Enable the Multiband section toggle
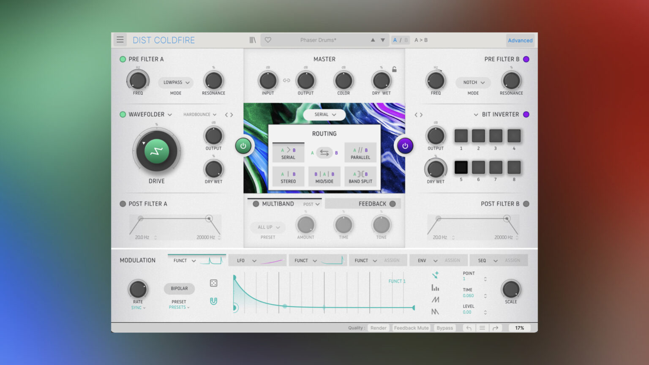The width and height of the screenshot is (649, 365). [256, 203]
